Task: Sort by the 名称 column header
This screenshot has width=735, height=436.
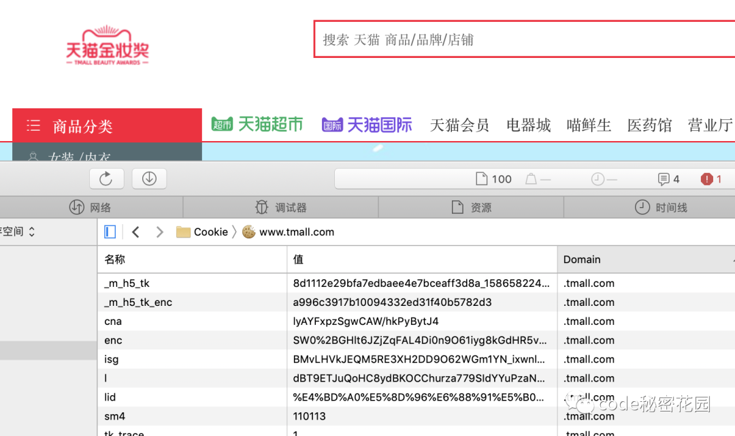Action: pyautogui.click(x=192, y=260)
